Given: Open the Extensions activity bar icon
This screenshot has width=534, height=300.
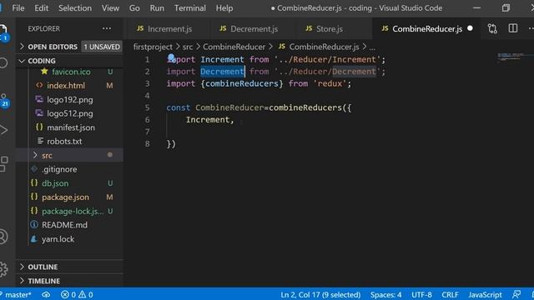Looking at the screenshot, I should 3,164.
